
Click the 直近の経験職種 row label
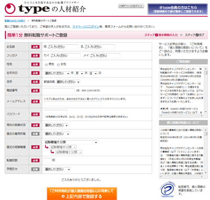click(16, 147)
